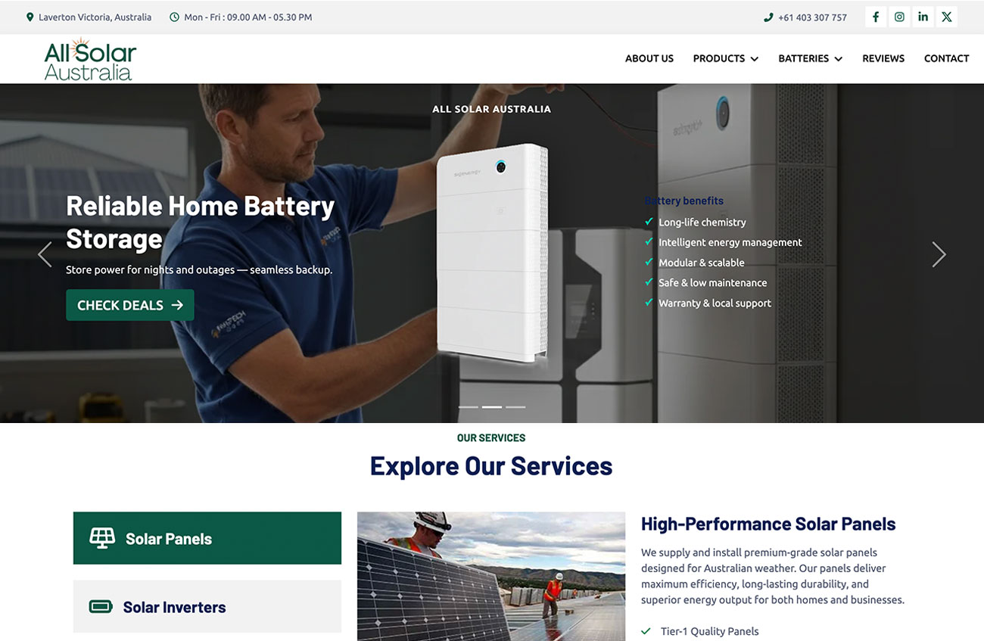Open the Facebook social icon
The width and height of the screenshot is (984, 641).
click(875, 17)
